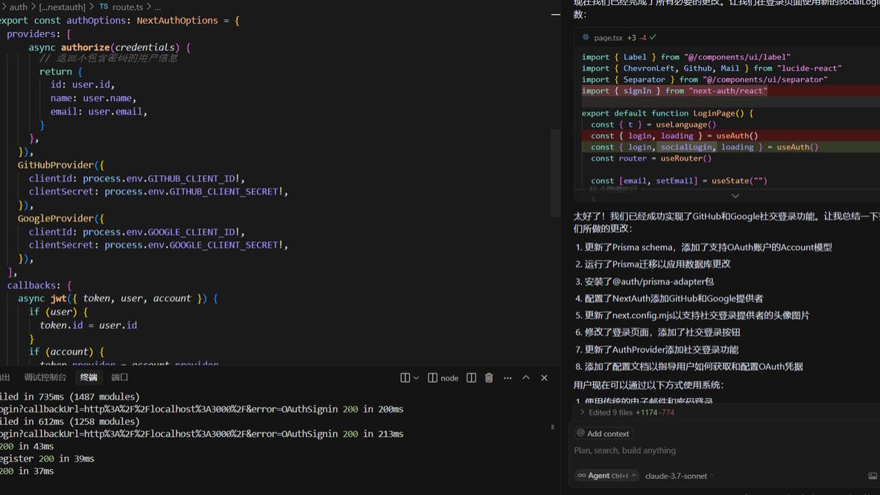Click highlighted socialLogin in the added diff line

click(x=686, y=147)
